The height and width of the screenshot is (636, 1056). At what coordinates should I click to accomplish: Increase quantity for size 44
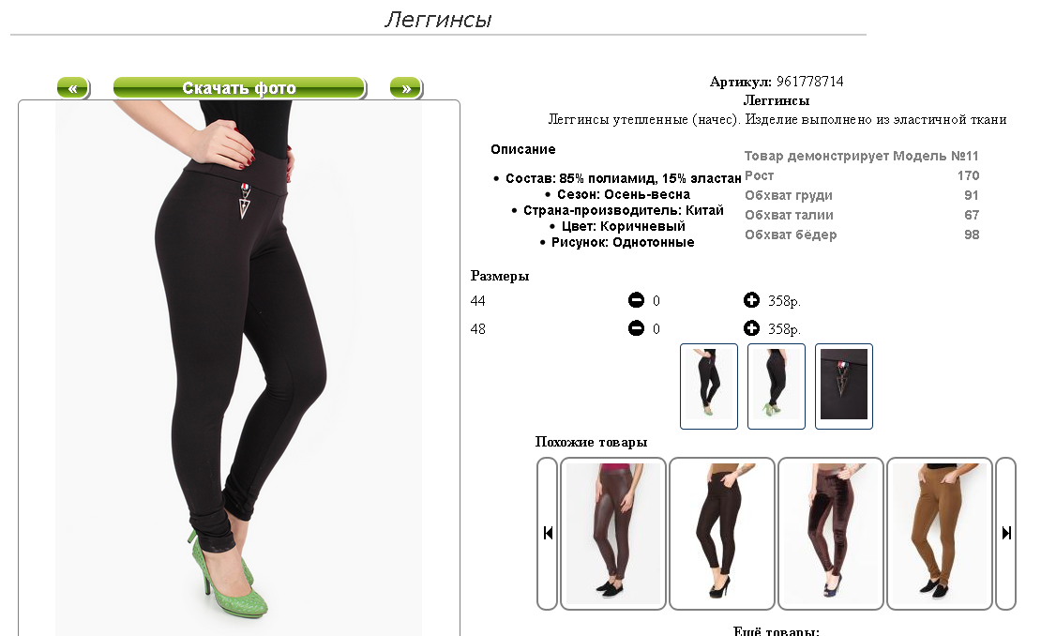751,300
